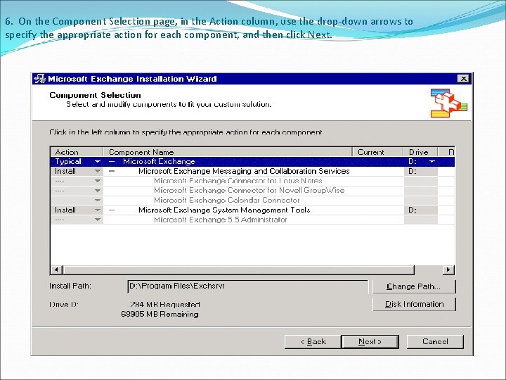The width and height of the screenshot is (506, 380).
Task: Click the Install Path field
Action: pyautogui.click(x=248, y=286)
